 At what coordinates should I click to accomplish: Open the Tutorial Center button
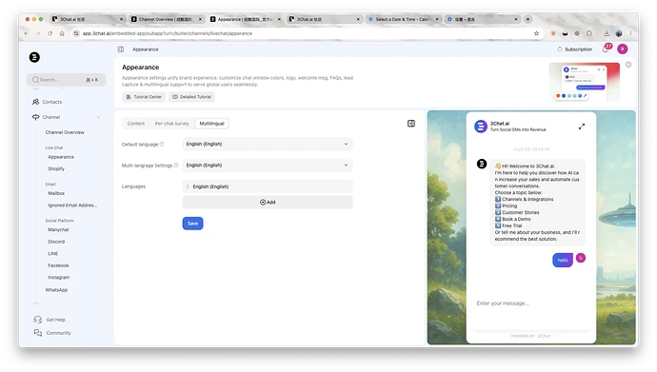[x=144, y=97]
